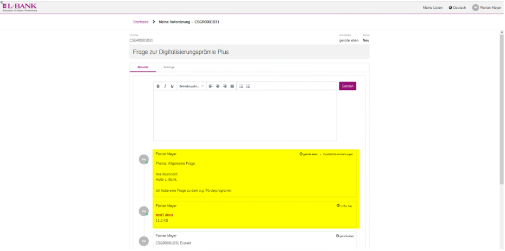
Task: Click into the message text area
Action: tap(245, 116)
